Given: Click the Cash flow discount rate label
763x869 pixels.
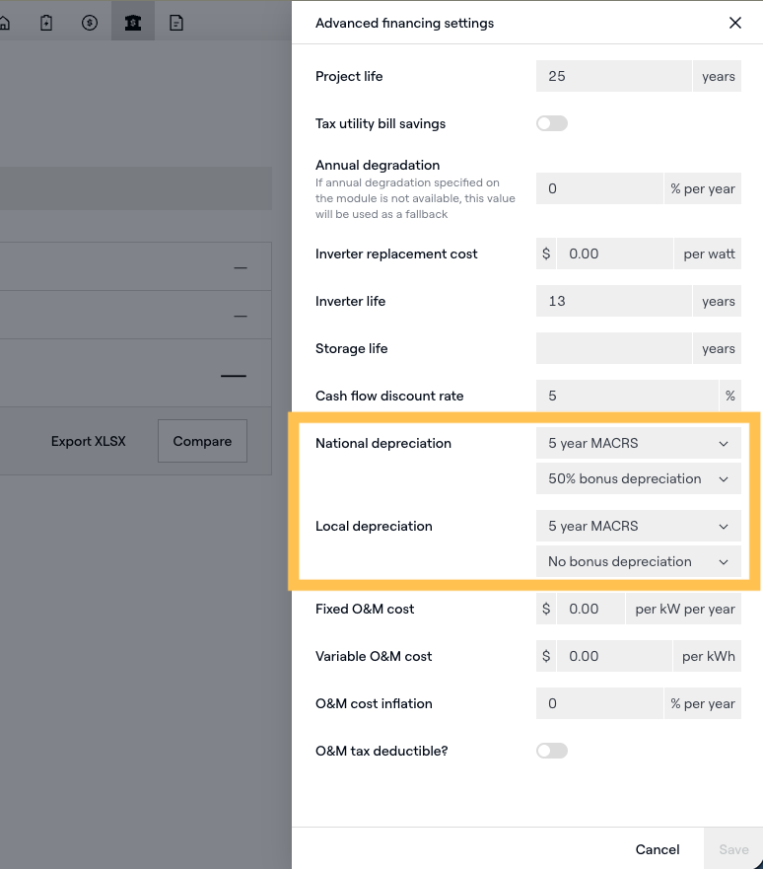Looking at the screenshot, I should (389, 396).
